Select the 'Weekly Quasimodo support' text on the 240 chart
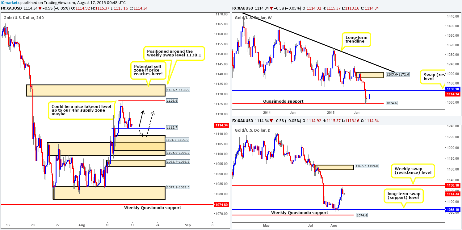 point(153,207)
